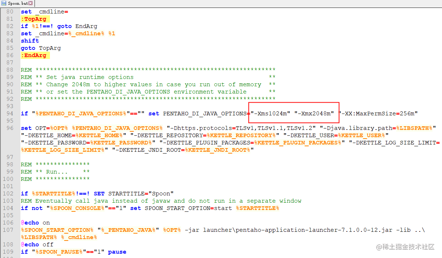This screenshot has width=442, height=258.
Task: Click the highlighted :TopArg label
Action: (35, 19)
